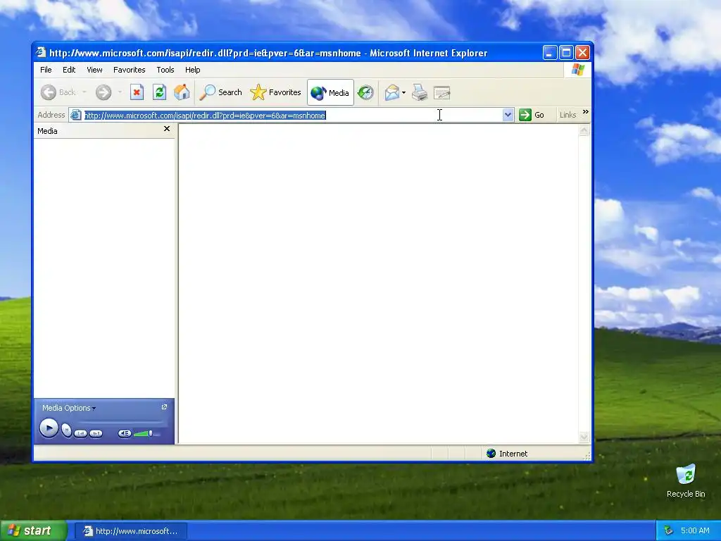This screenshot has height=541, width=721.
Task: Open the Favorites menu
Action: point(130,70)
